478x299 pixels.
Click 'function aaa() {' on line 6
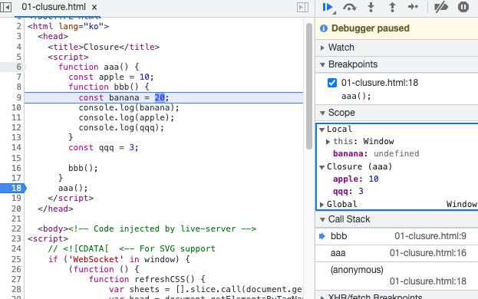coord(98,67)
